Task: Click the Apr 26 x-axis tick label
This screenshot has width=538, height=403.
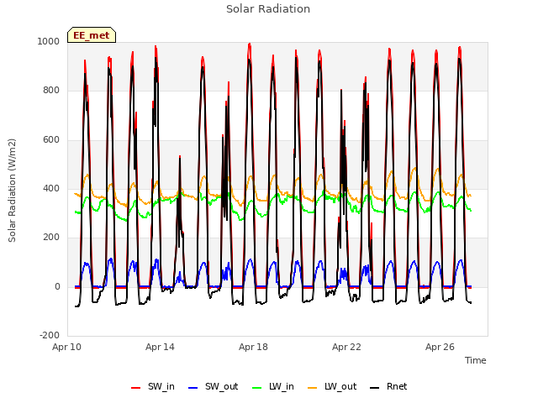Action: 440,347
